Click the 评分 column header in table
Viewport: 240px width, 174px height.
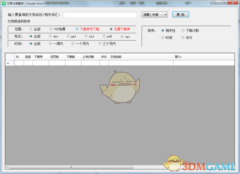(x=104, y=57)
